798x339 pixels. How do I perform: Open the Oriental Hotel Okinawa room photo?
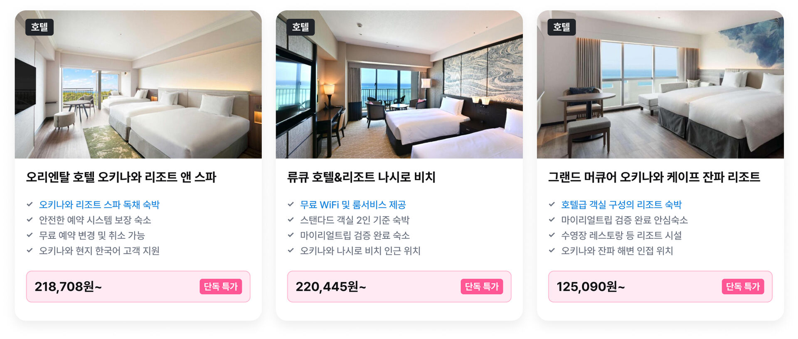coord(138,84)
